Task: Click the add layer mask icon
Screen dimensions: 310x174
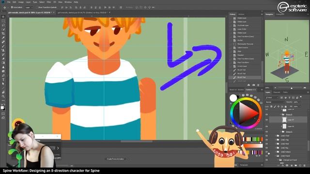Action: (287, 165)
